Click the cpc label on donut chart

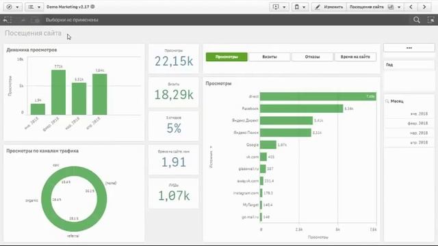[56, 165]
